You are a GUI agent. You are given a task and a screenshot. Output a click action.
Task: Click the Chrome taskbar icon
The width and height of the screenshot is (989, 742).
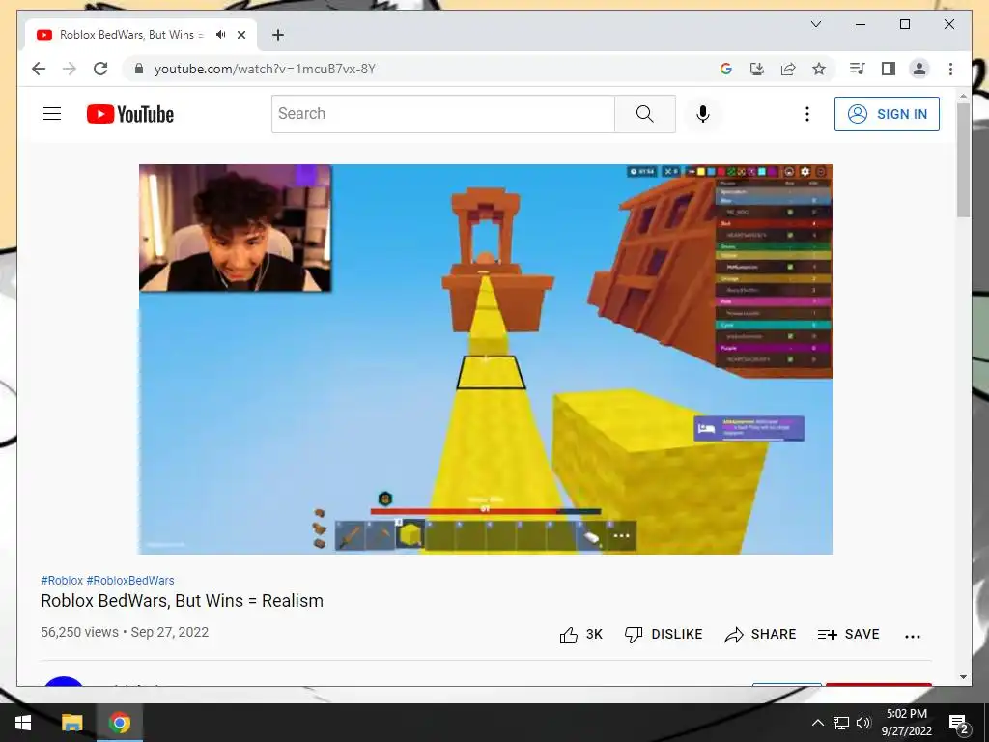tap(119, 723)
